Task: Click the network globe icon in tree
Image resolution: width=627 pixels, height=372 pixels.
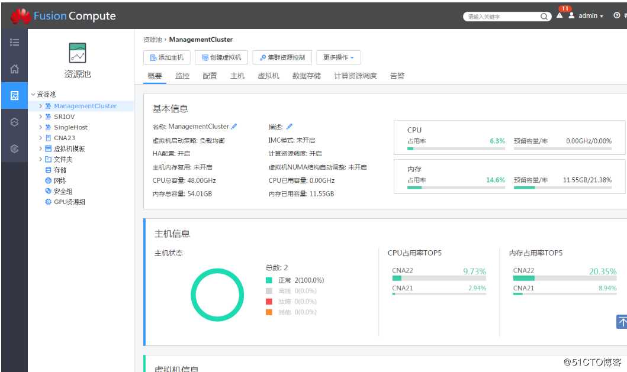Action: (48, 180)
